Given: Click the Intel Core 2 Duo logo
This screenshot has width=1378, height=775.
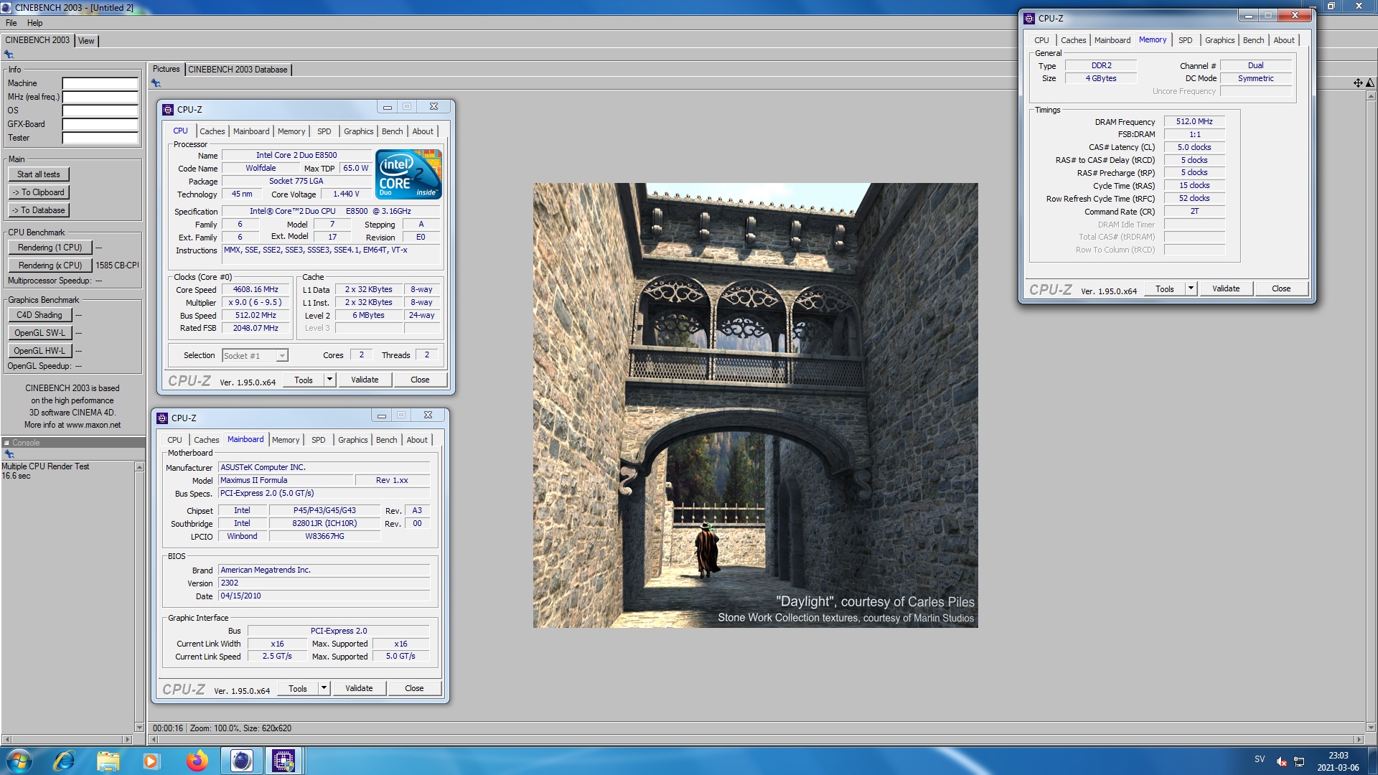Looking at the screenshot, I should tap(408, 174).
